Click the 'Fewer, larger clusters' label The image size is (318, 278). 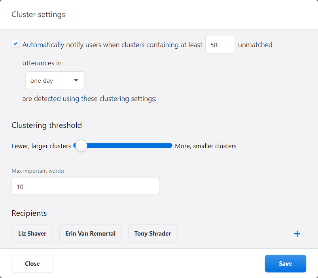[x=41, y=146]
